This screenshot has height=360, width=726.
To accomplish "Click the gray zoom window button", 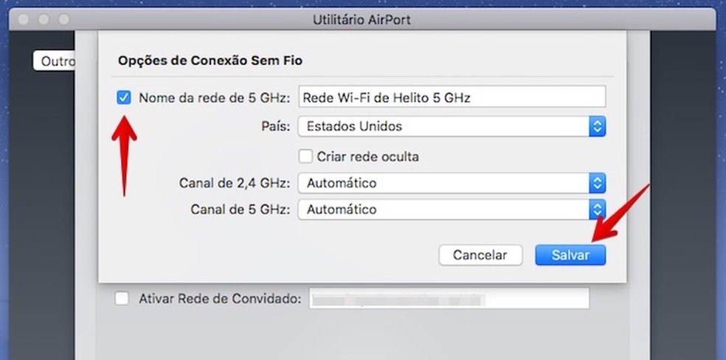I will [64, 19].
